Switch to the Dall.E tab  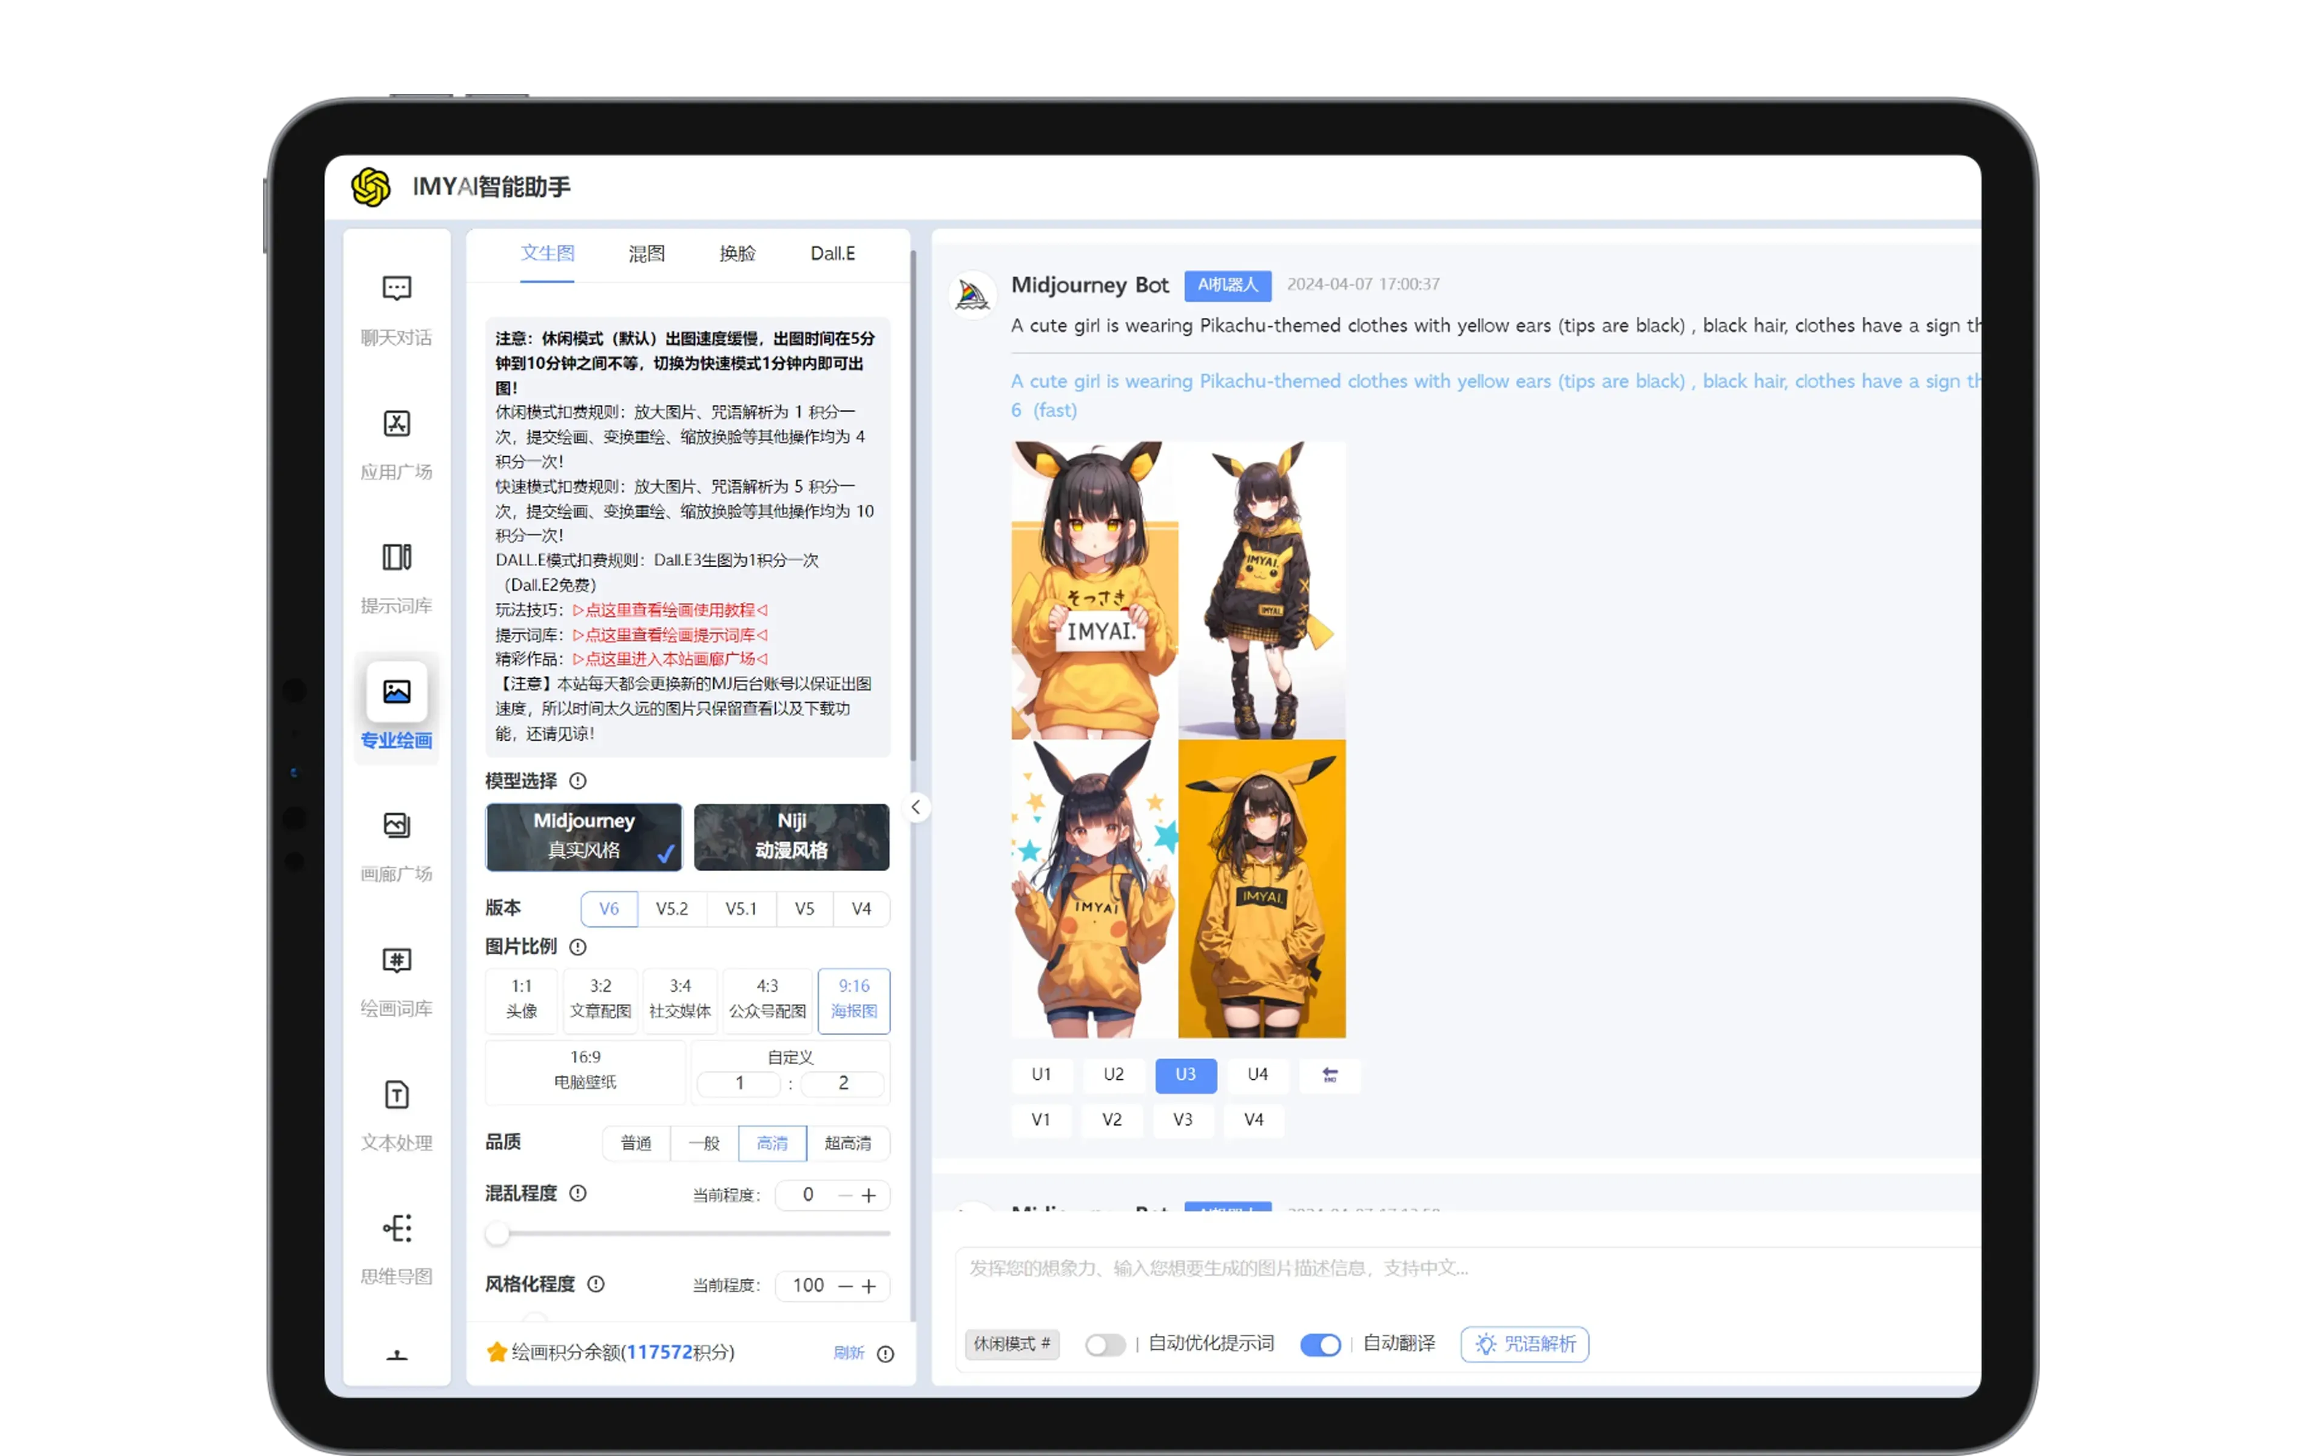[833, 254]
